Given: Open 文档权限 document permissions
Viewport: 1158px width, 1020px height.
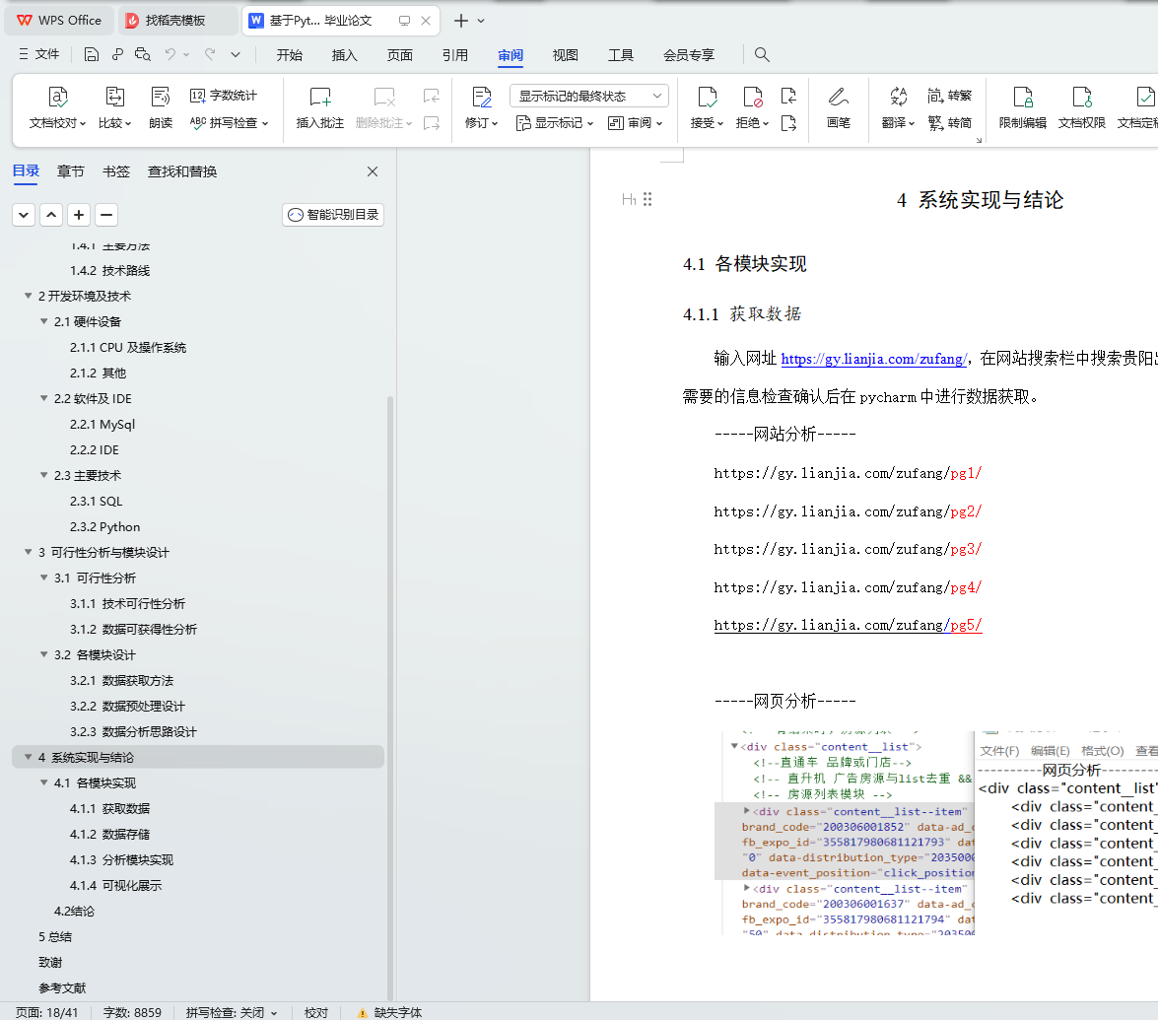Looking at the screenshot, I should [1082, 107].
